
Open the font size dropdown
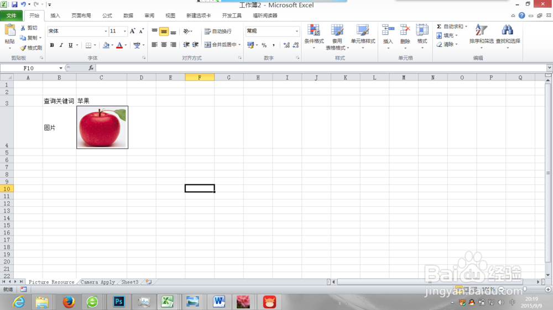(x=124, y=31)
